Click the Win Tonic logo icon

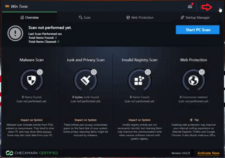pos(7,6)
